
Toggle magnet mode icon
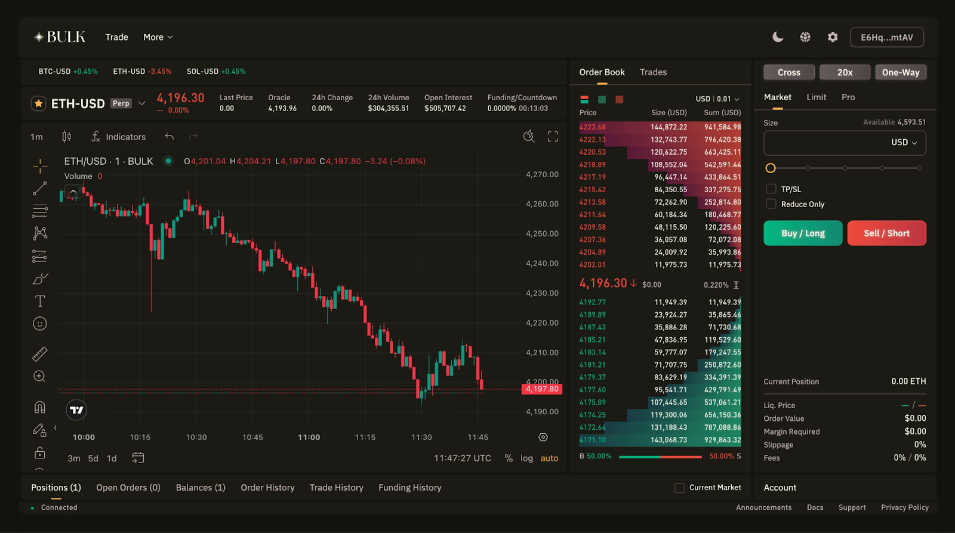tap(39, 407)
